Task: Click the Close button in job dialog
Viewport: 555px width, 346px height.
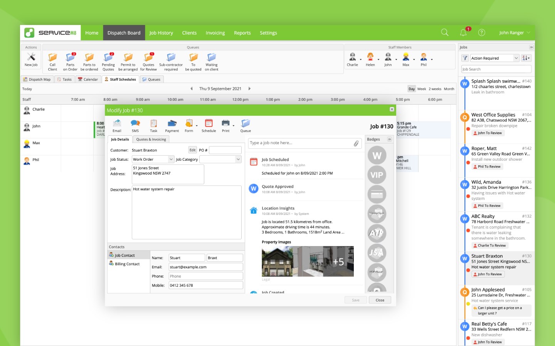Action: point(380,300)
